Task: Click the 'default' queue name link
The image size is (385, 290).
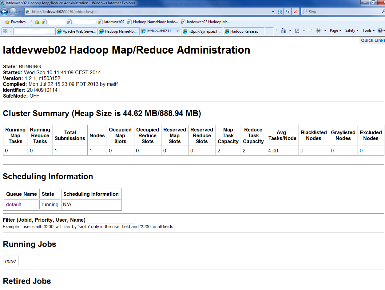Action: [14, 205]
